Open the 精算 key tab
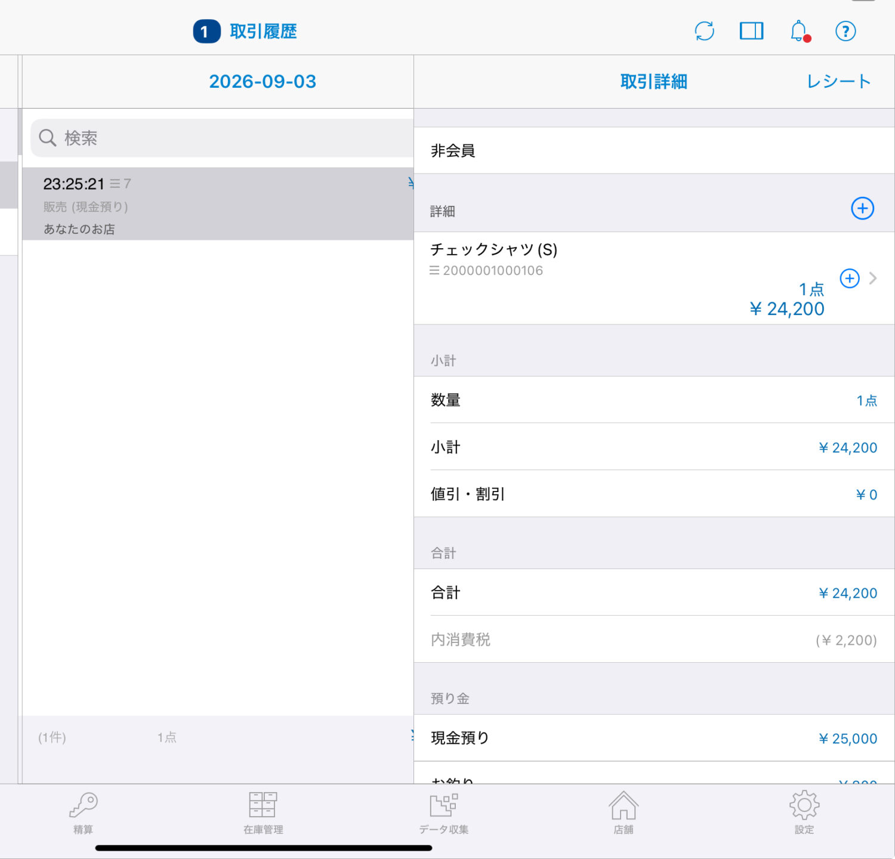895x859 pixels. (x=83, y=812)
